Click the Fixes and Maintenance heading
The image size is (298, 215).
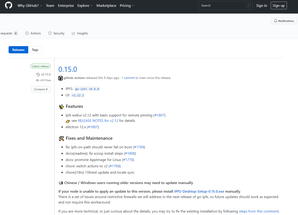click(89, 138)
